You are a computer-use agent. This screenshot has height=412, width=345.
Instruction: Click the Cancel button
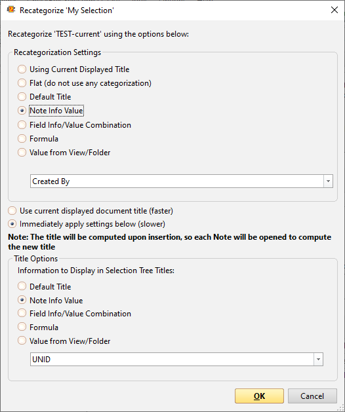point(312,396)
